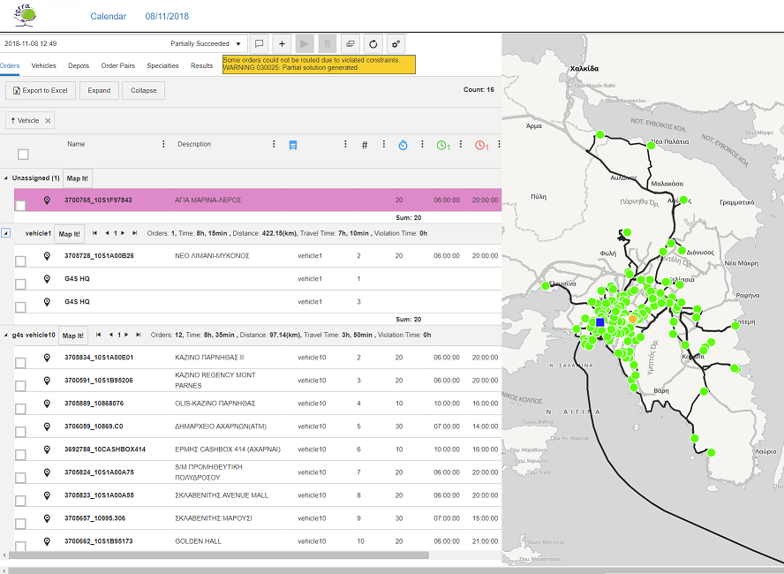Click Map It! for Unassigned group

78,178
